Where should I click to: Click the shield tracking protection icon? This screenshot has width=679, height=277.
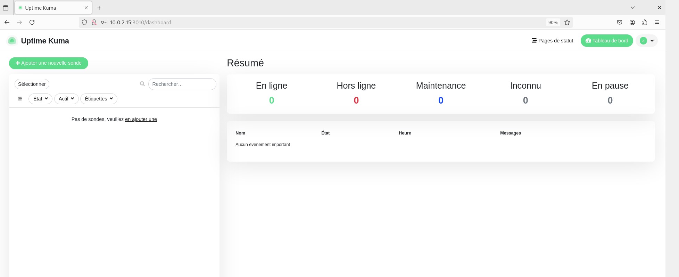click(84, 22)
